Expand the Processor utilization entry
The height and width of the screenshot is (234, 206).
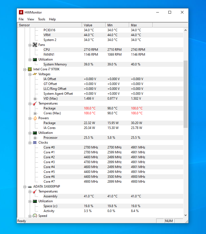click(x=35, y=138)
